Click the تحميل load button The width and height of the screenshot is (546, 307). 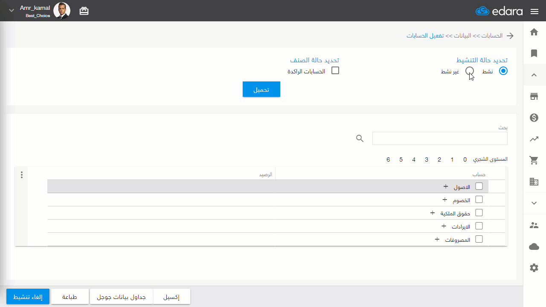tap(261, 89)
